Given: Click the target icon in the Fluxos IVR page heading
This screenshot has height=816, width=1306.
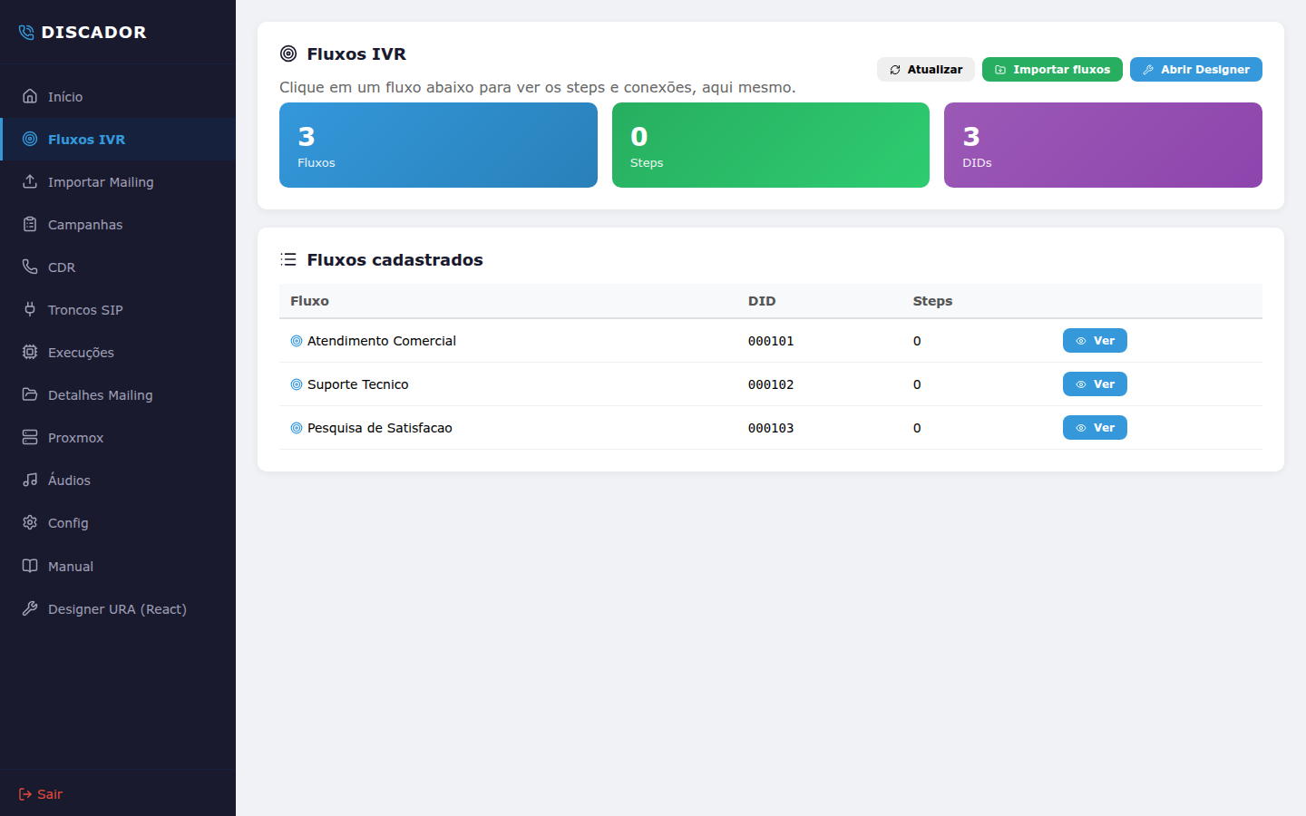Looking at the screenshot, I should (x=288, y=53).
